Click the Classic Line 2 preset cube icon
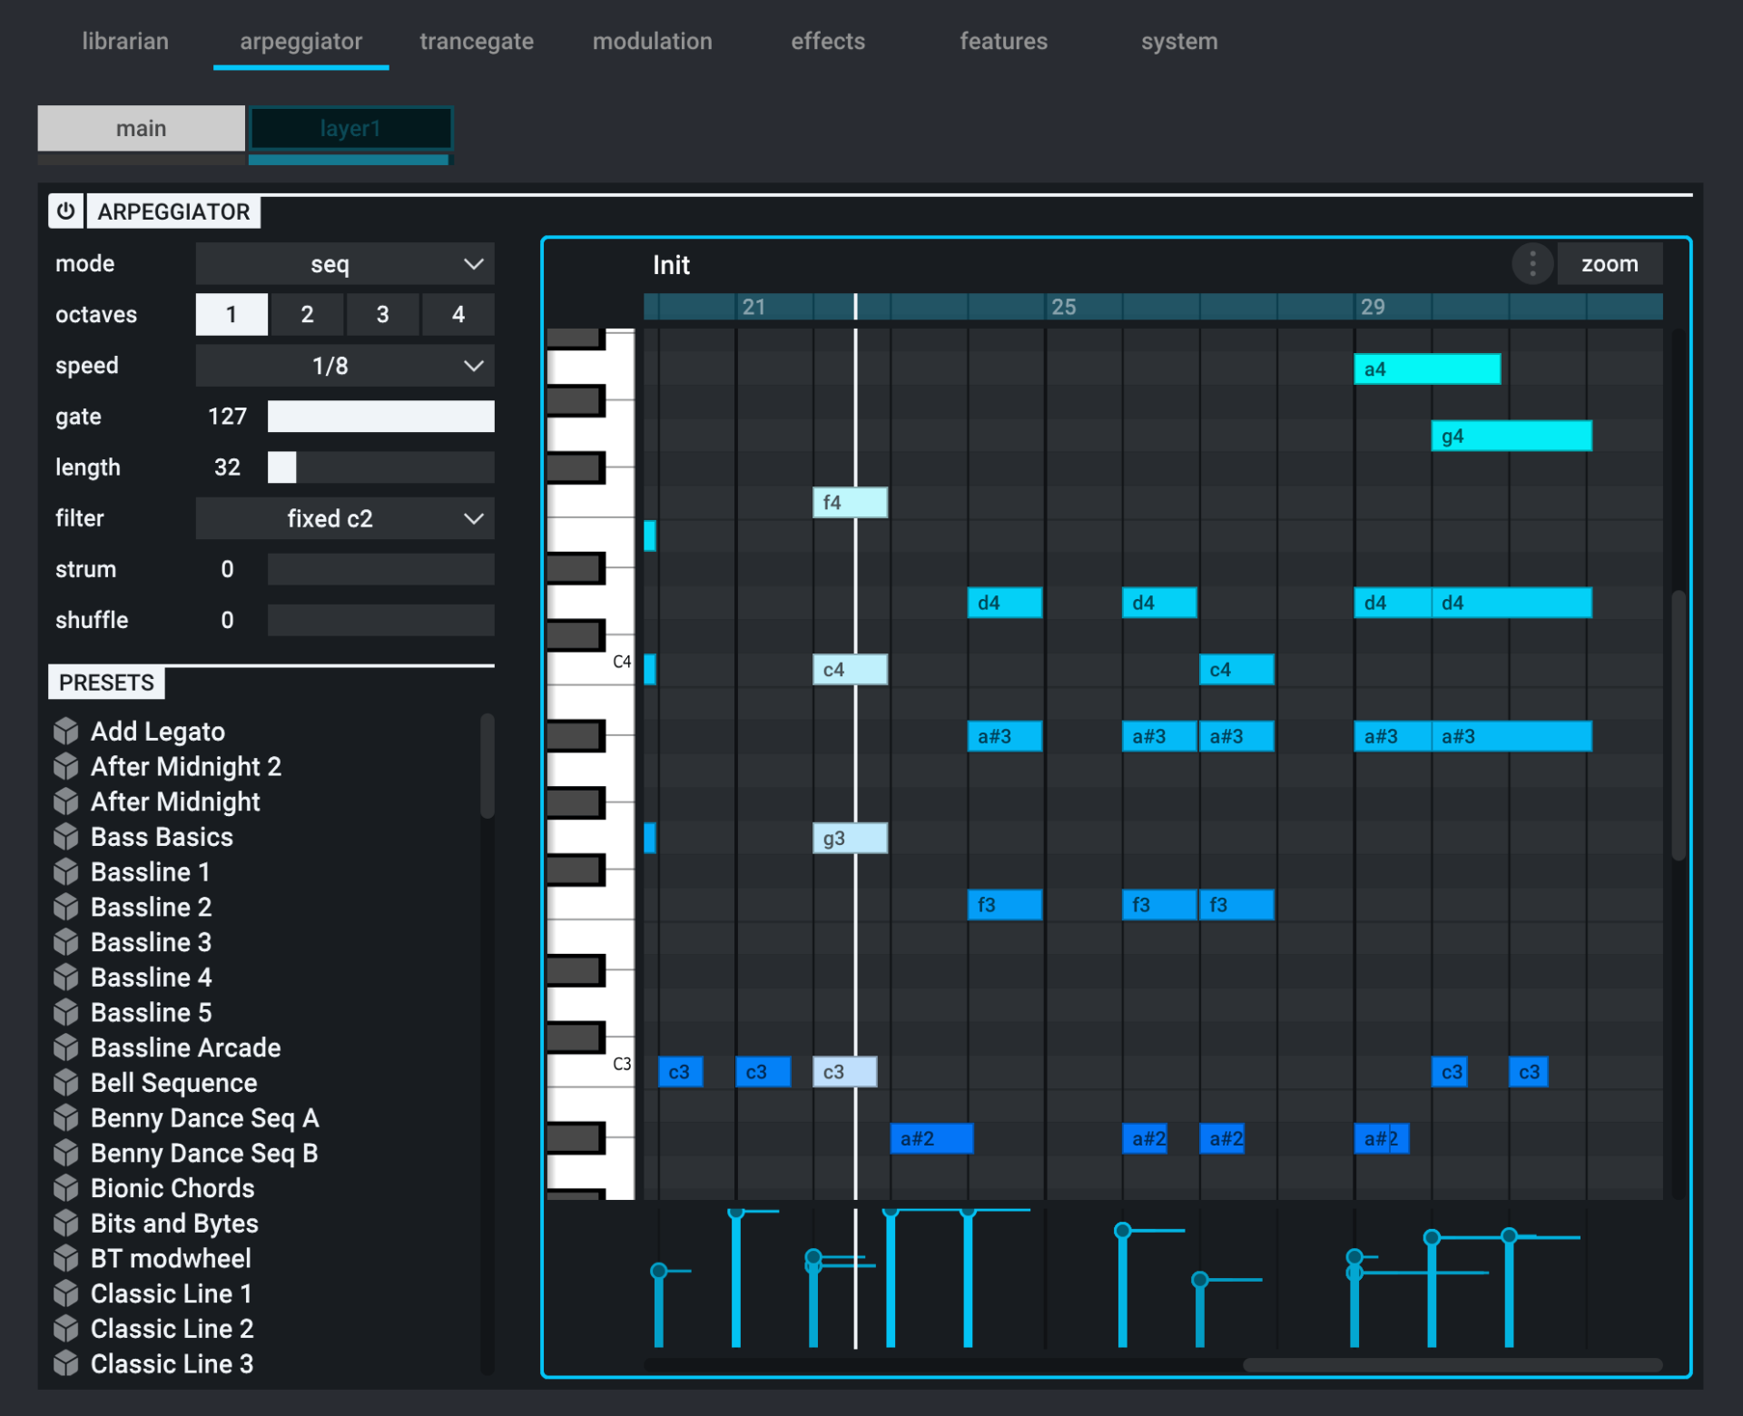1743x1416 pixels. [x=66, y=1328]
